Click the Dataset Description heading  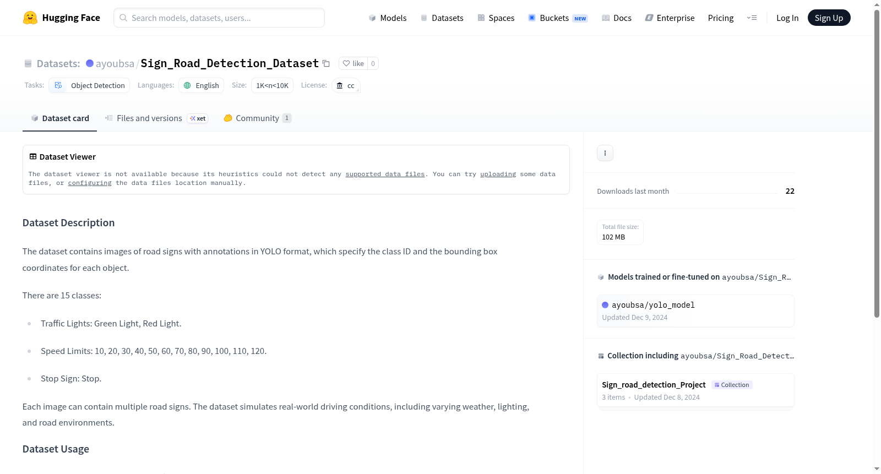[69, 223]
